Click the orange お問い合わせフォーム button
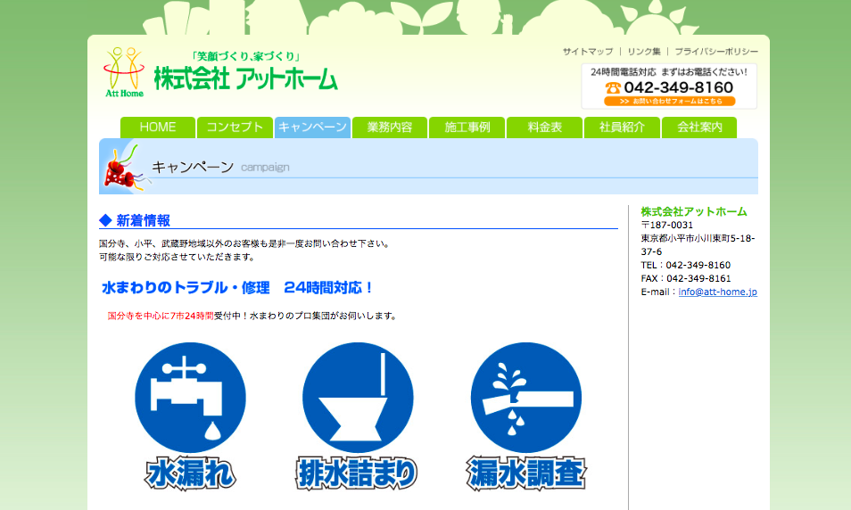Screen dimensions: 851x510 point(669,102)
